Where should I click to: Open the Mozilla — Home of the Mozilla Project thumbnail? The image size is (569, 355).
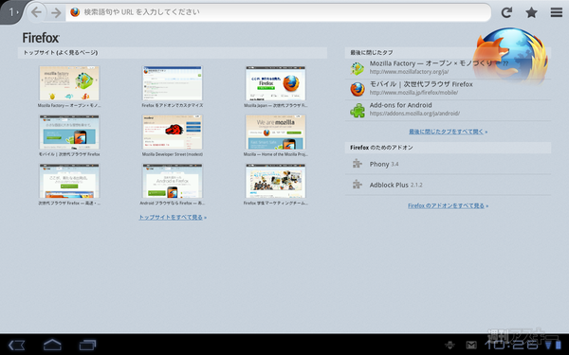pos(275,132)
